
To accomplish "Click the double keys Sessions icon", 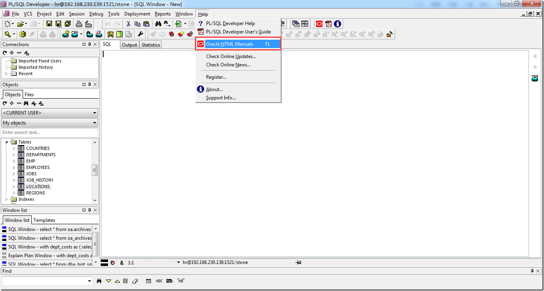I will point(110,34).
